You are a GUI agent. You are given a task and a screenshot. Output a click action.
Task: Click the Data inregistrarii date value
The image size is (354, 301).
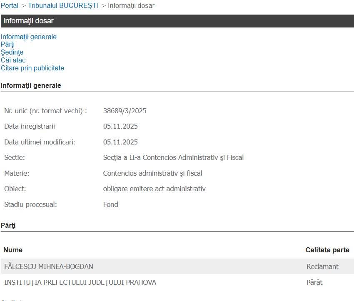(120, 127)
